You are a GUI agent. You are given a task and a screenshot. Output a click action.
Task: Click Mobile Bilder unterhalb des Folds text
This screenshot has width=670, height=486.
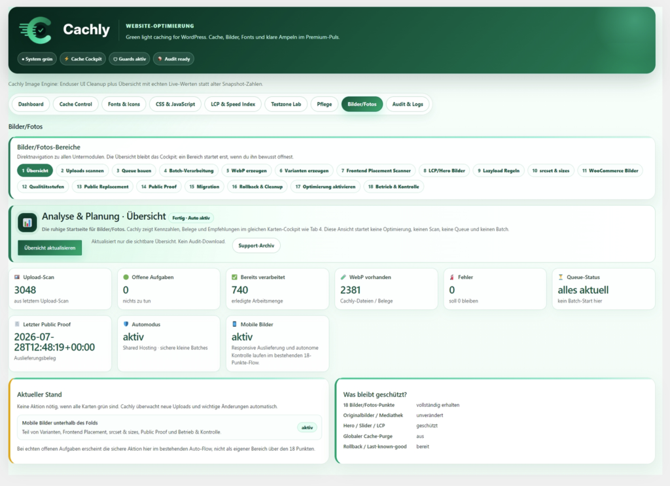pos(60,422)
